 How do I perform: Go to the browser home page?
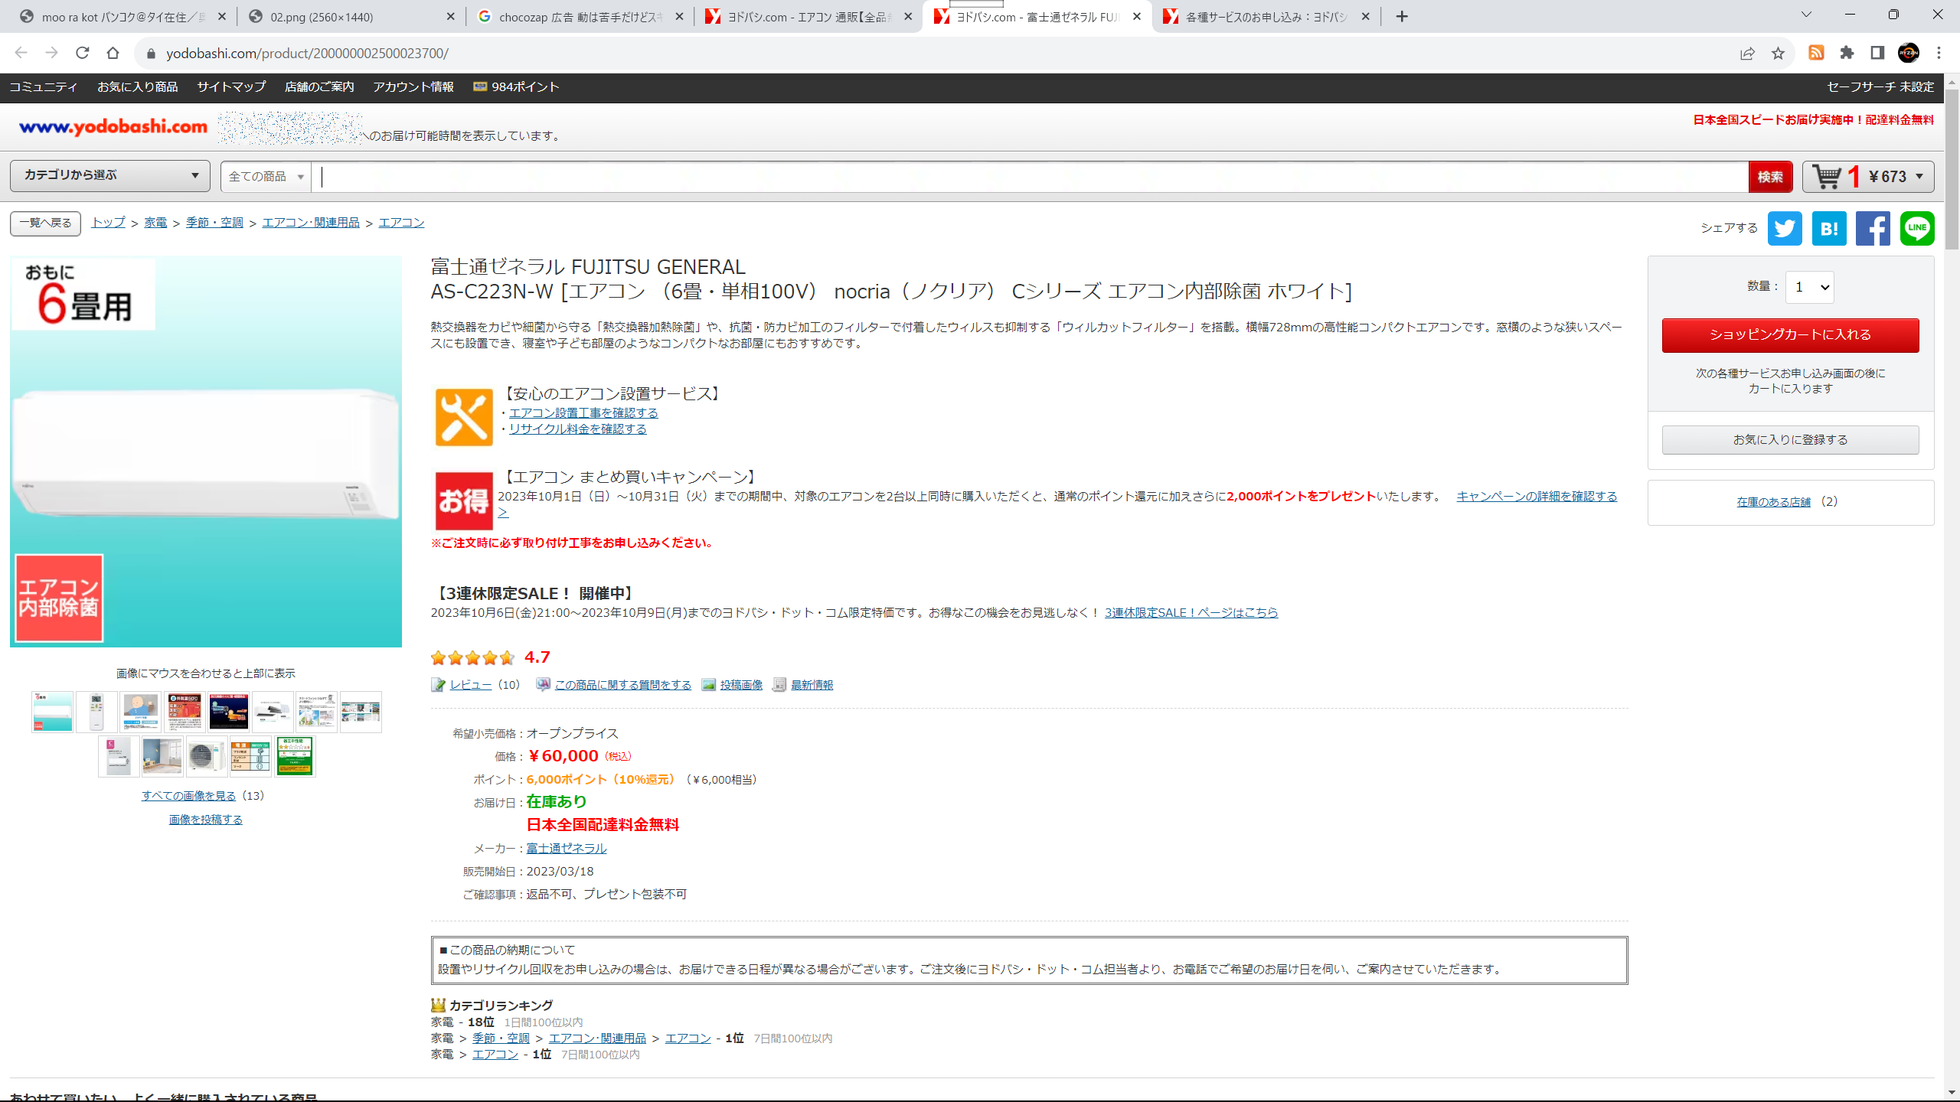tap(113, 53)
